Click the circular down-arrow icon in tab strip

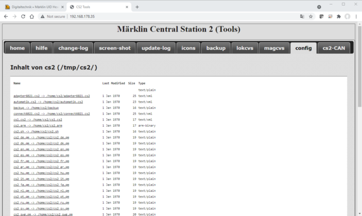[319, 7]
